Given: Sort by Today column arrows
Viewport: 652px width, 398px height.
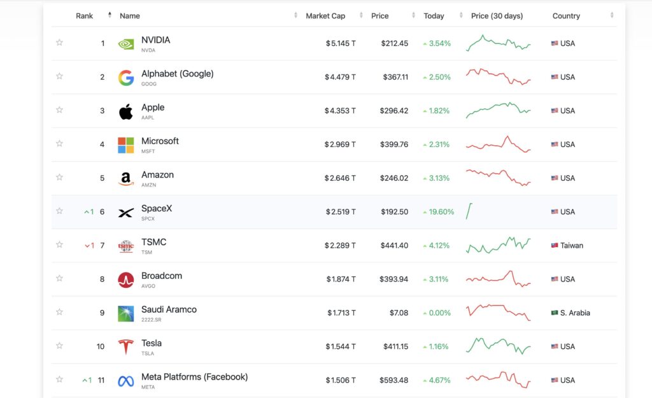Looking at the screenshot, I should tap(461, 15).
